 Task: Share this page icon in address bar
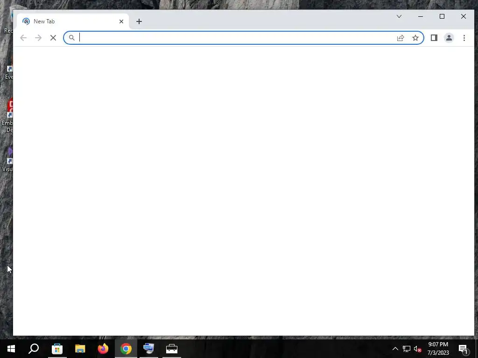pos(401,38)
